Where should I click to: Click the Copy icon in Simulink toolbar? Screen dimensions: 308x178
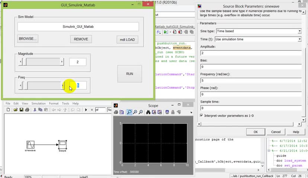40,110
